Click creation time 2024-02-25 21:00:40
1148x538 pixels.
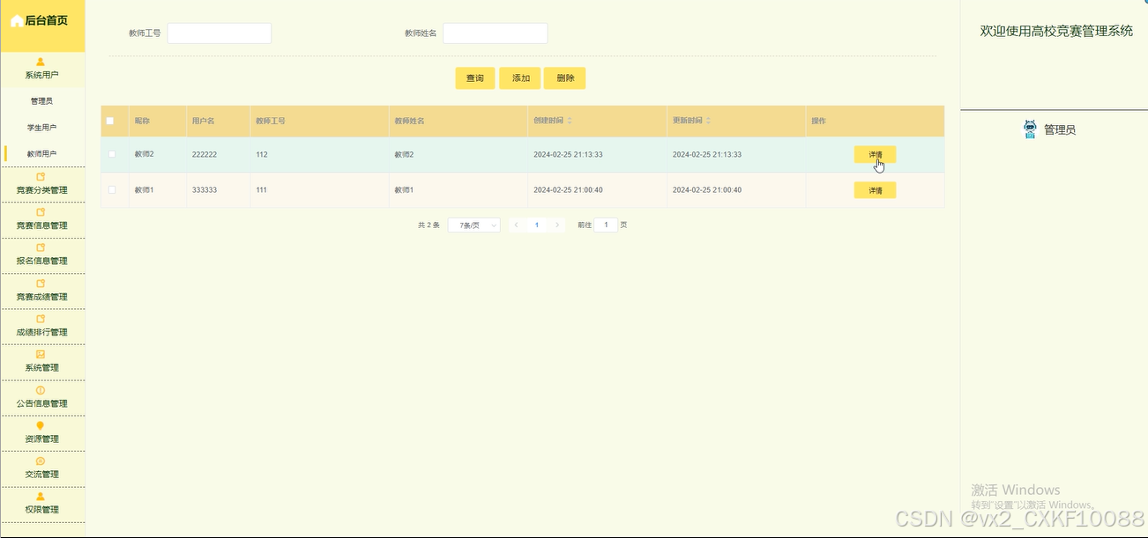click(568, 190)
